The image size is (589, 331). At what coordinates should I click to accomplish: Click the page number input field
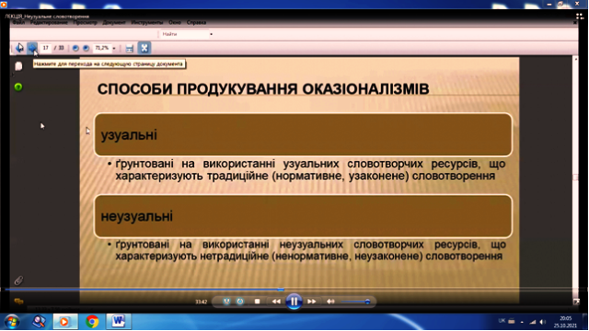45,48
